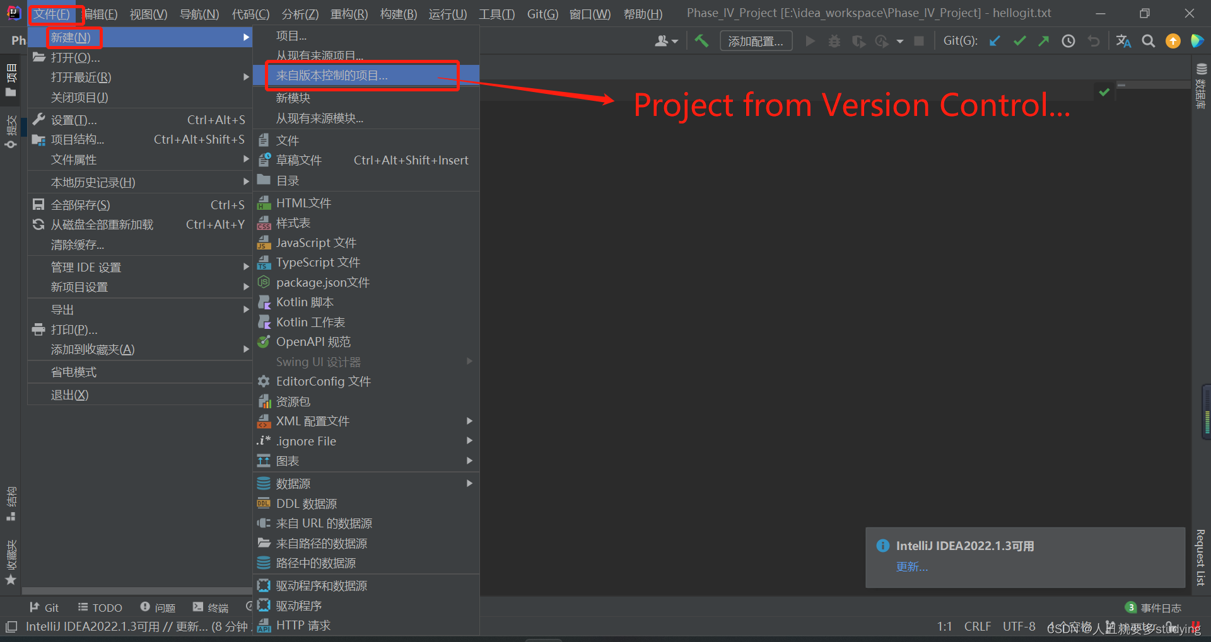Viewport: 1211px width, 642px height.
Task: Click the orange update arrow icon
Action: pos(1173,41)
